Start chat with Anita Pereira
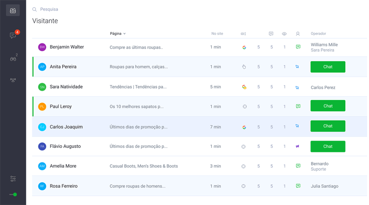 328,67
